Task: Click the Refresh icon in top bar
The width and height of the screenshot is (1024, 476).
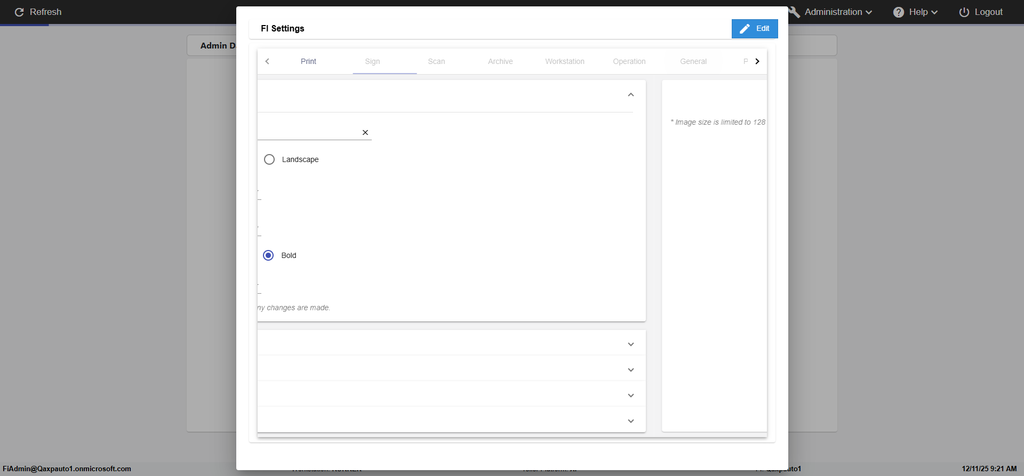Action: pos(19,12)
